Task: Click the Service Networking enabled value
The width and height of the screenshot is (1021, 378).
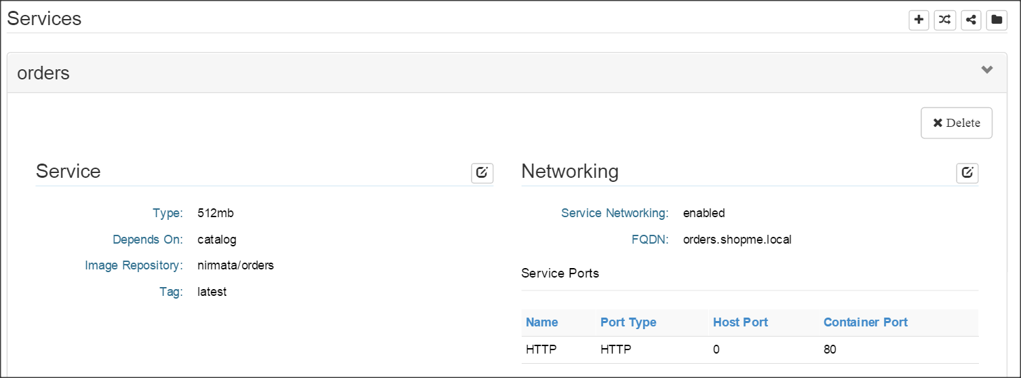Action: (x=704, y=213)
